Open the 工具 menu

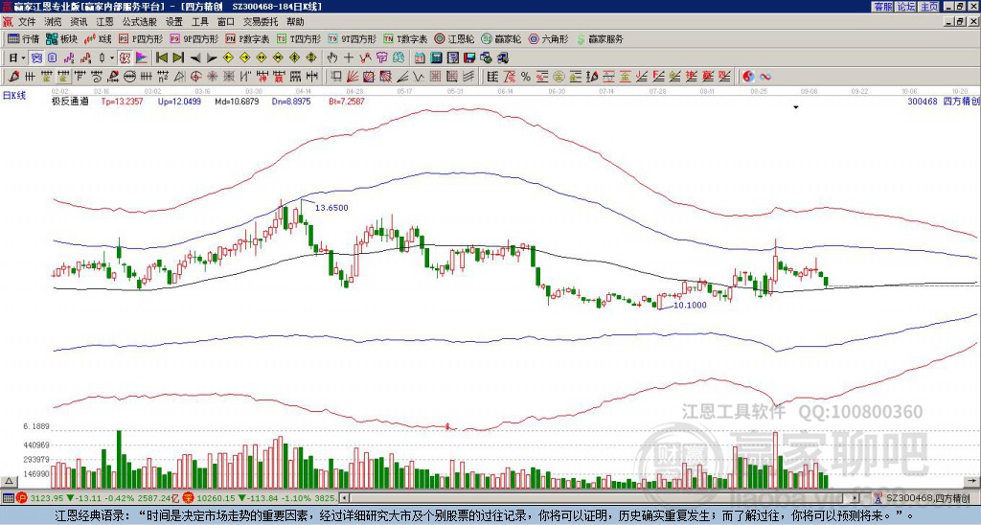199,22
